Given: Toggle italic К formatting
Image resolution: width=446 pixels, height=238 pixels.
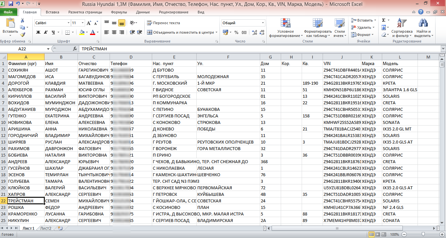Looking at the screenshot, I should tap(46, 32).
